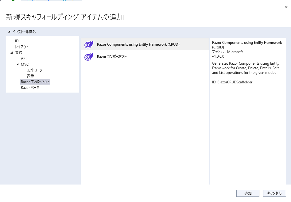The image size is (291, 202).
Task: Click the Generates Razor Components description paragraph
Action: pos(246,68)
